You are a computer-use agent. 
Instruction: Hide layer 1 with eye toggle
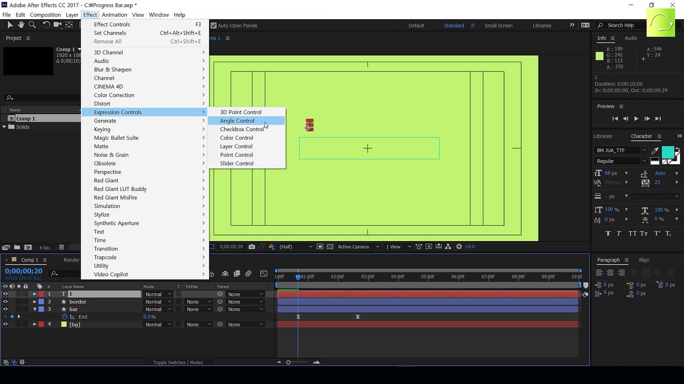tap(5, 294)
